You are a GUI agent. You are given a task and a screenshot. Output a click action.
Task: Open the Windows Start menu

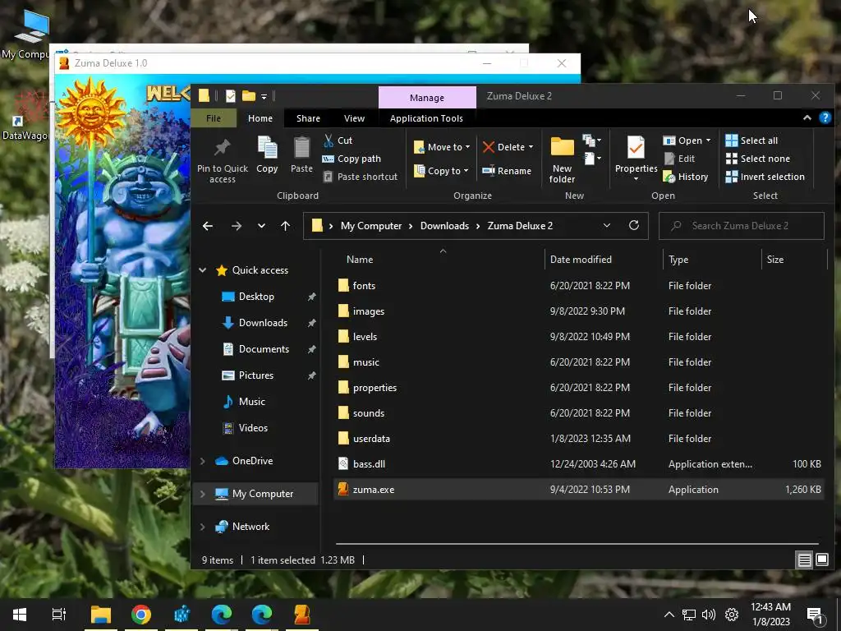pos(20,615)
